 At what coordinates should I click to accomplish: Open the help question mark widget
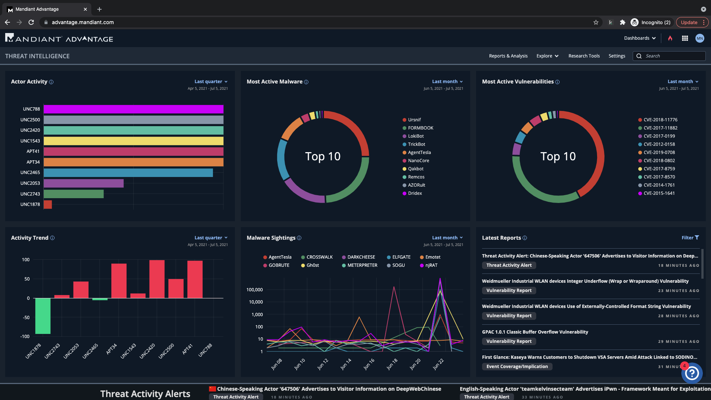[x=692, y=373]
